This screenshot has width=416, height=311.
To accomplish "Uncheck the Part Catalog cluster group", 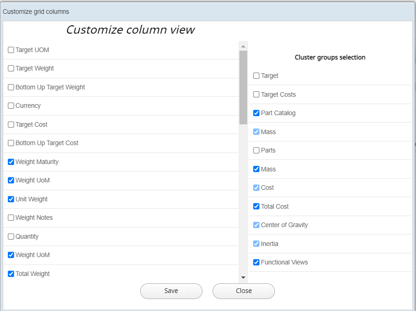I will pyautogui.click(x=256, y=113).
